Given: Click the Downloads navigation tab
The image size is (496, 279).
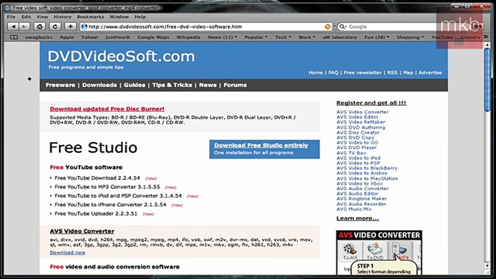Looking at the screenshot, I should click(99, 85).
